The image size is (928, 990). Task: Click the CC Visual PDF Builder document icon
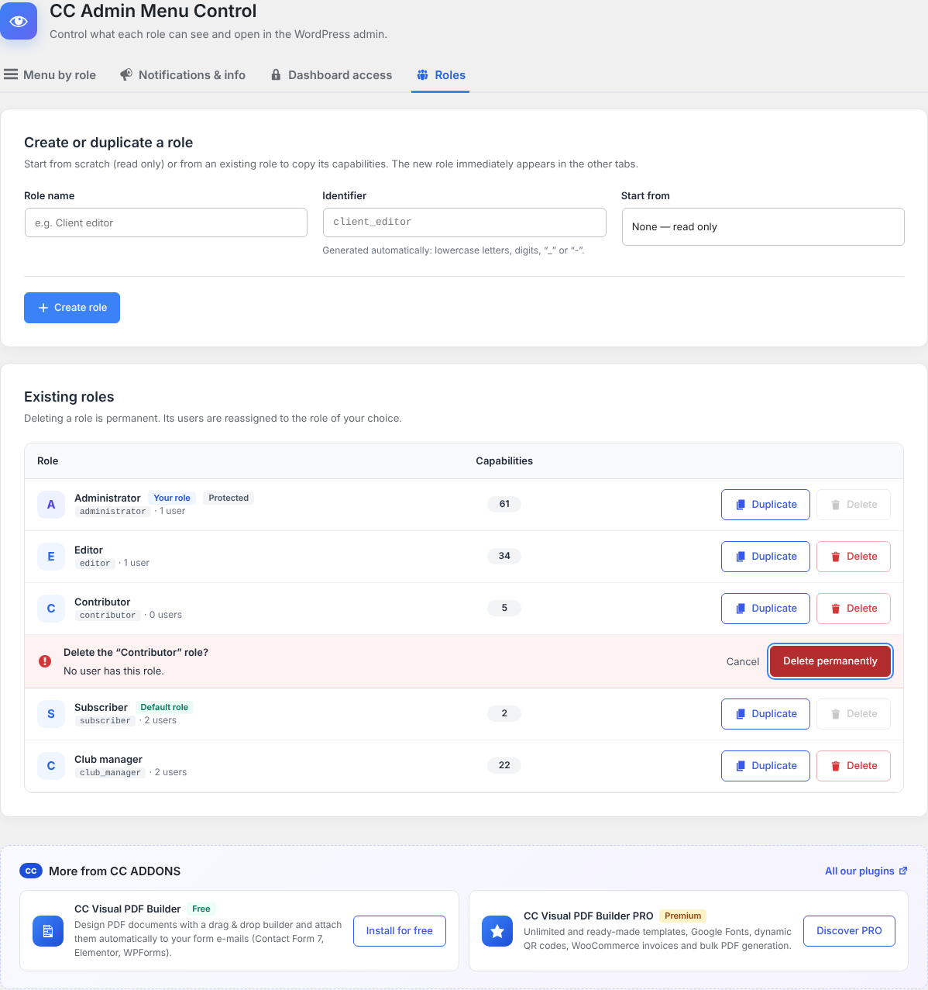pos(48,931)
